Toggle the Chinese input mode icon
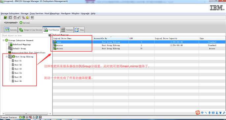Image resolution: width=226 pixels, height=120 pixels. tap(202, 113)
